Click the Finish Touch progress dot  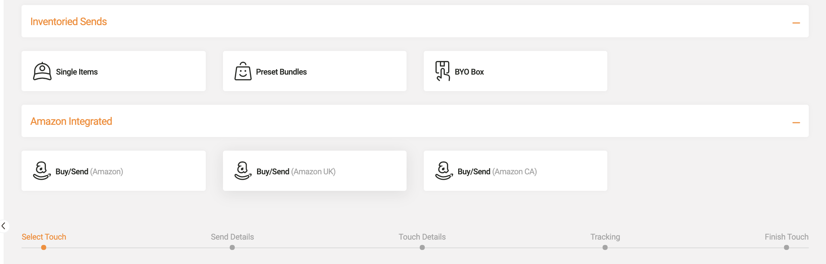(787, 247)
